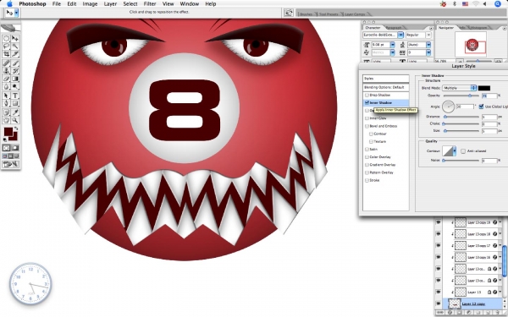Viewport: 508px width, 317px height.
Task: Enable the Gradient Overlay checkbox
Action: pos(367,165)
